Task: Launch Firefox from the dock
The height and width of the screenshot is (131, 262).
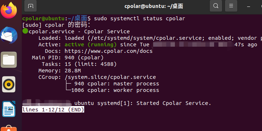Action: tap(9, 10)
